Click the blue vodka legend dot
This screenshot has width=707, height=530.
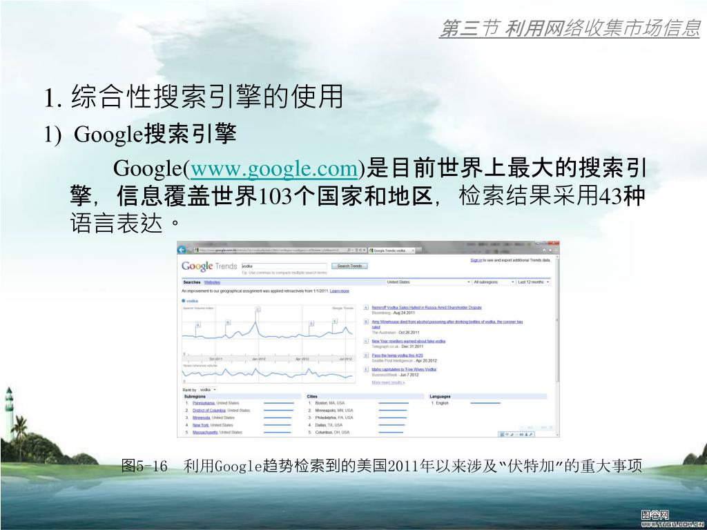pyautogui.click(x=184, y=301)
